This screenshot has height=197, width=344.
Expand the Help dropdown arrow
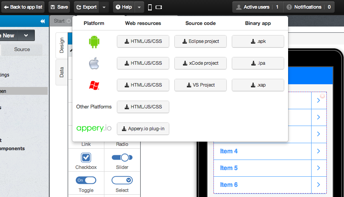point(140,7)
